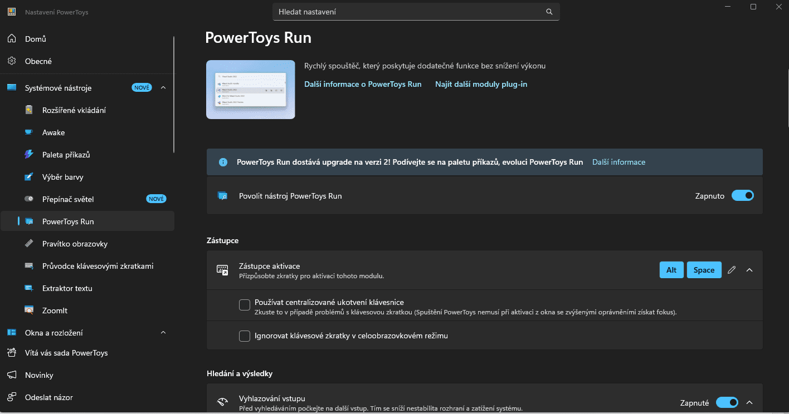Click the Rozšířené vkládání icon in sidebar
The height and width of the screenshot is (414, 789).
coord(30,110)
